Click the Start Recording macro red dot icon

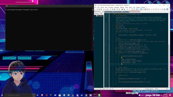[156, 9]
